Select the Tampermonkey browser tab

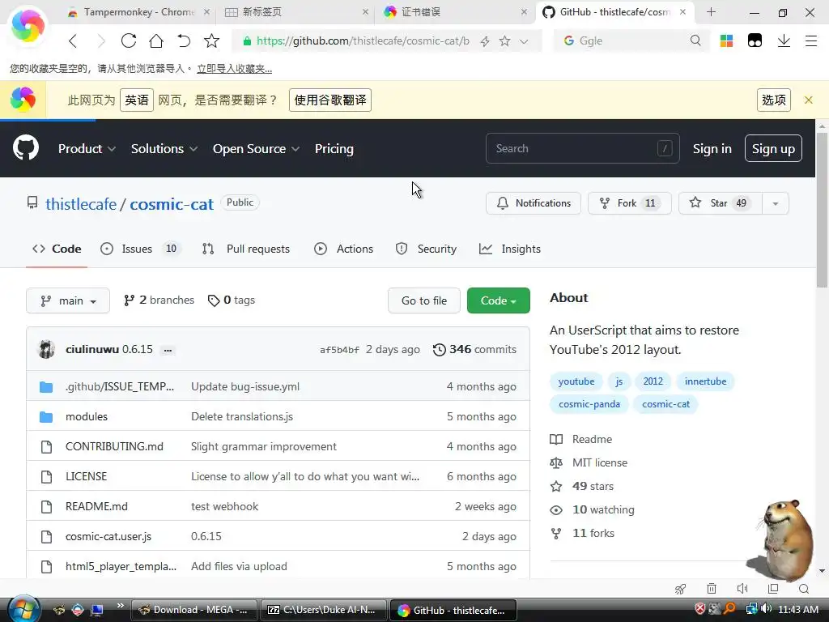pos(139,11)
